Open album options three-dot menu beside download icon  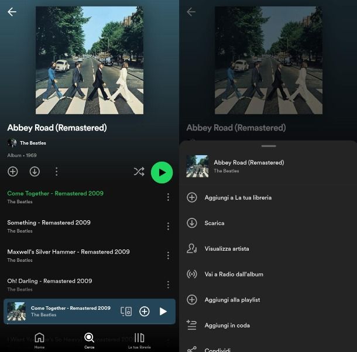[56, 172]
